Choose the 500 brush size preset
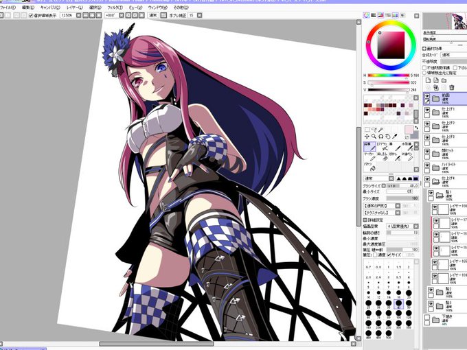The height and width of the screenshot is (350, 467). (x=389, y=334)
